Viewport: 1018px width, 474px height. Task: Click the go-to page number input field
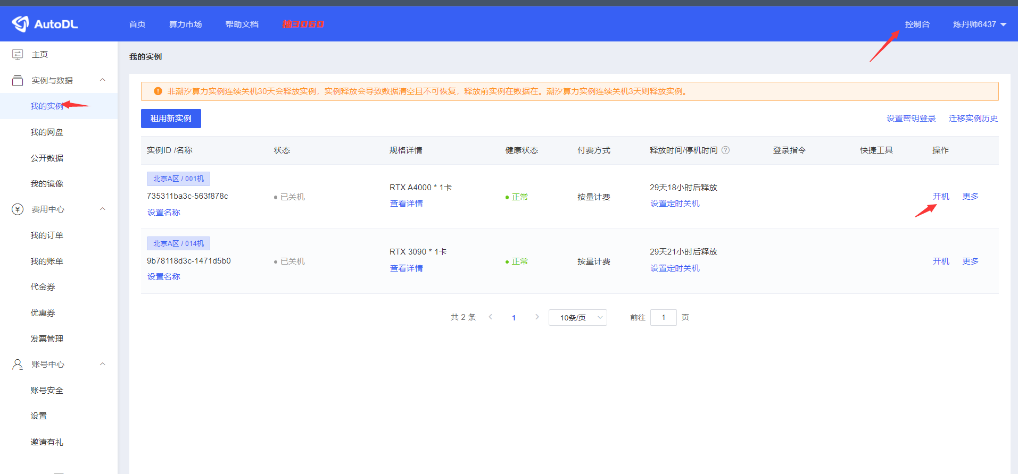(x=663, y=317)
